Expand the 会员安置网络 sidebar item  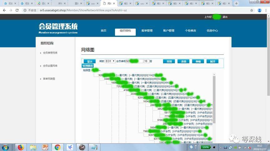point(50,66)
